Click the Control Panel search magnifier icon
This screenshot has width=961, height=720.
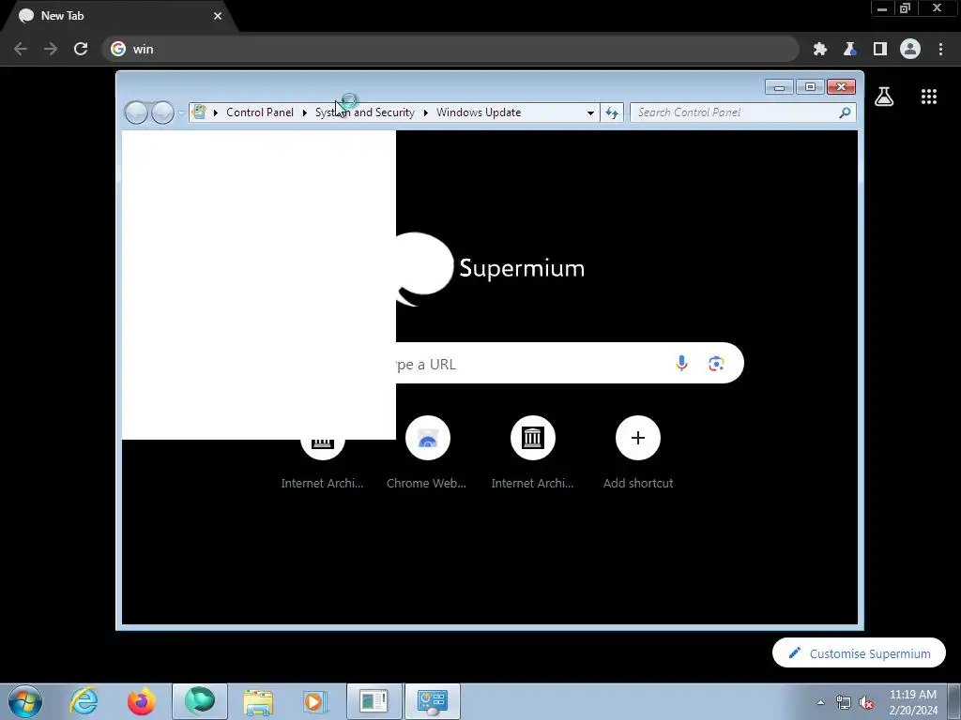[x=845, y=112]
